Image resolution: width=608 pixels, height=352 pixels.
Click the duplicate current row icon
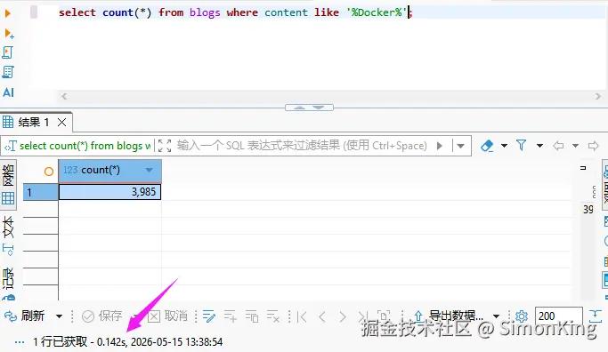(x=252, y=316)
